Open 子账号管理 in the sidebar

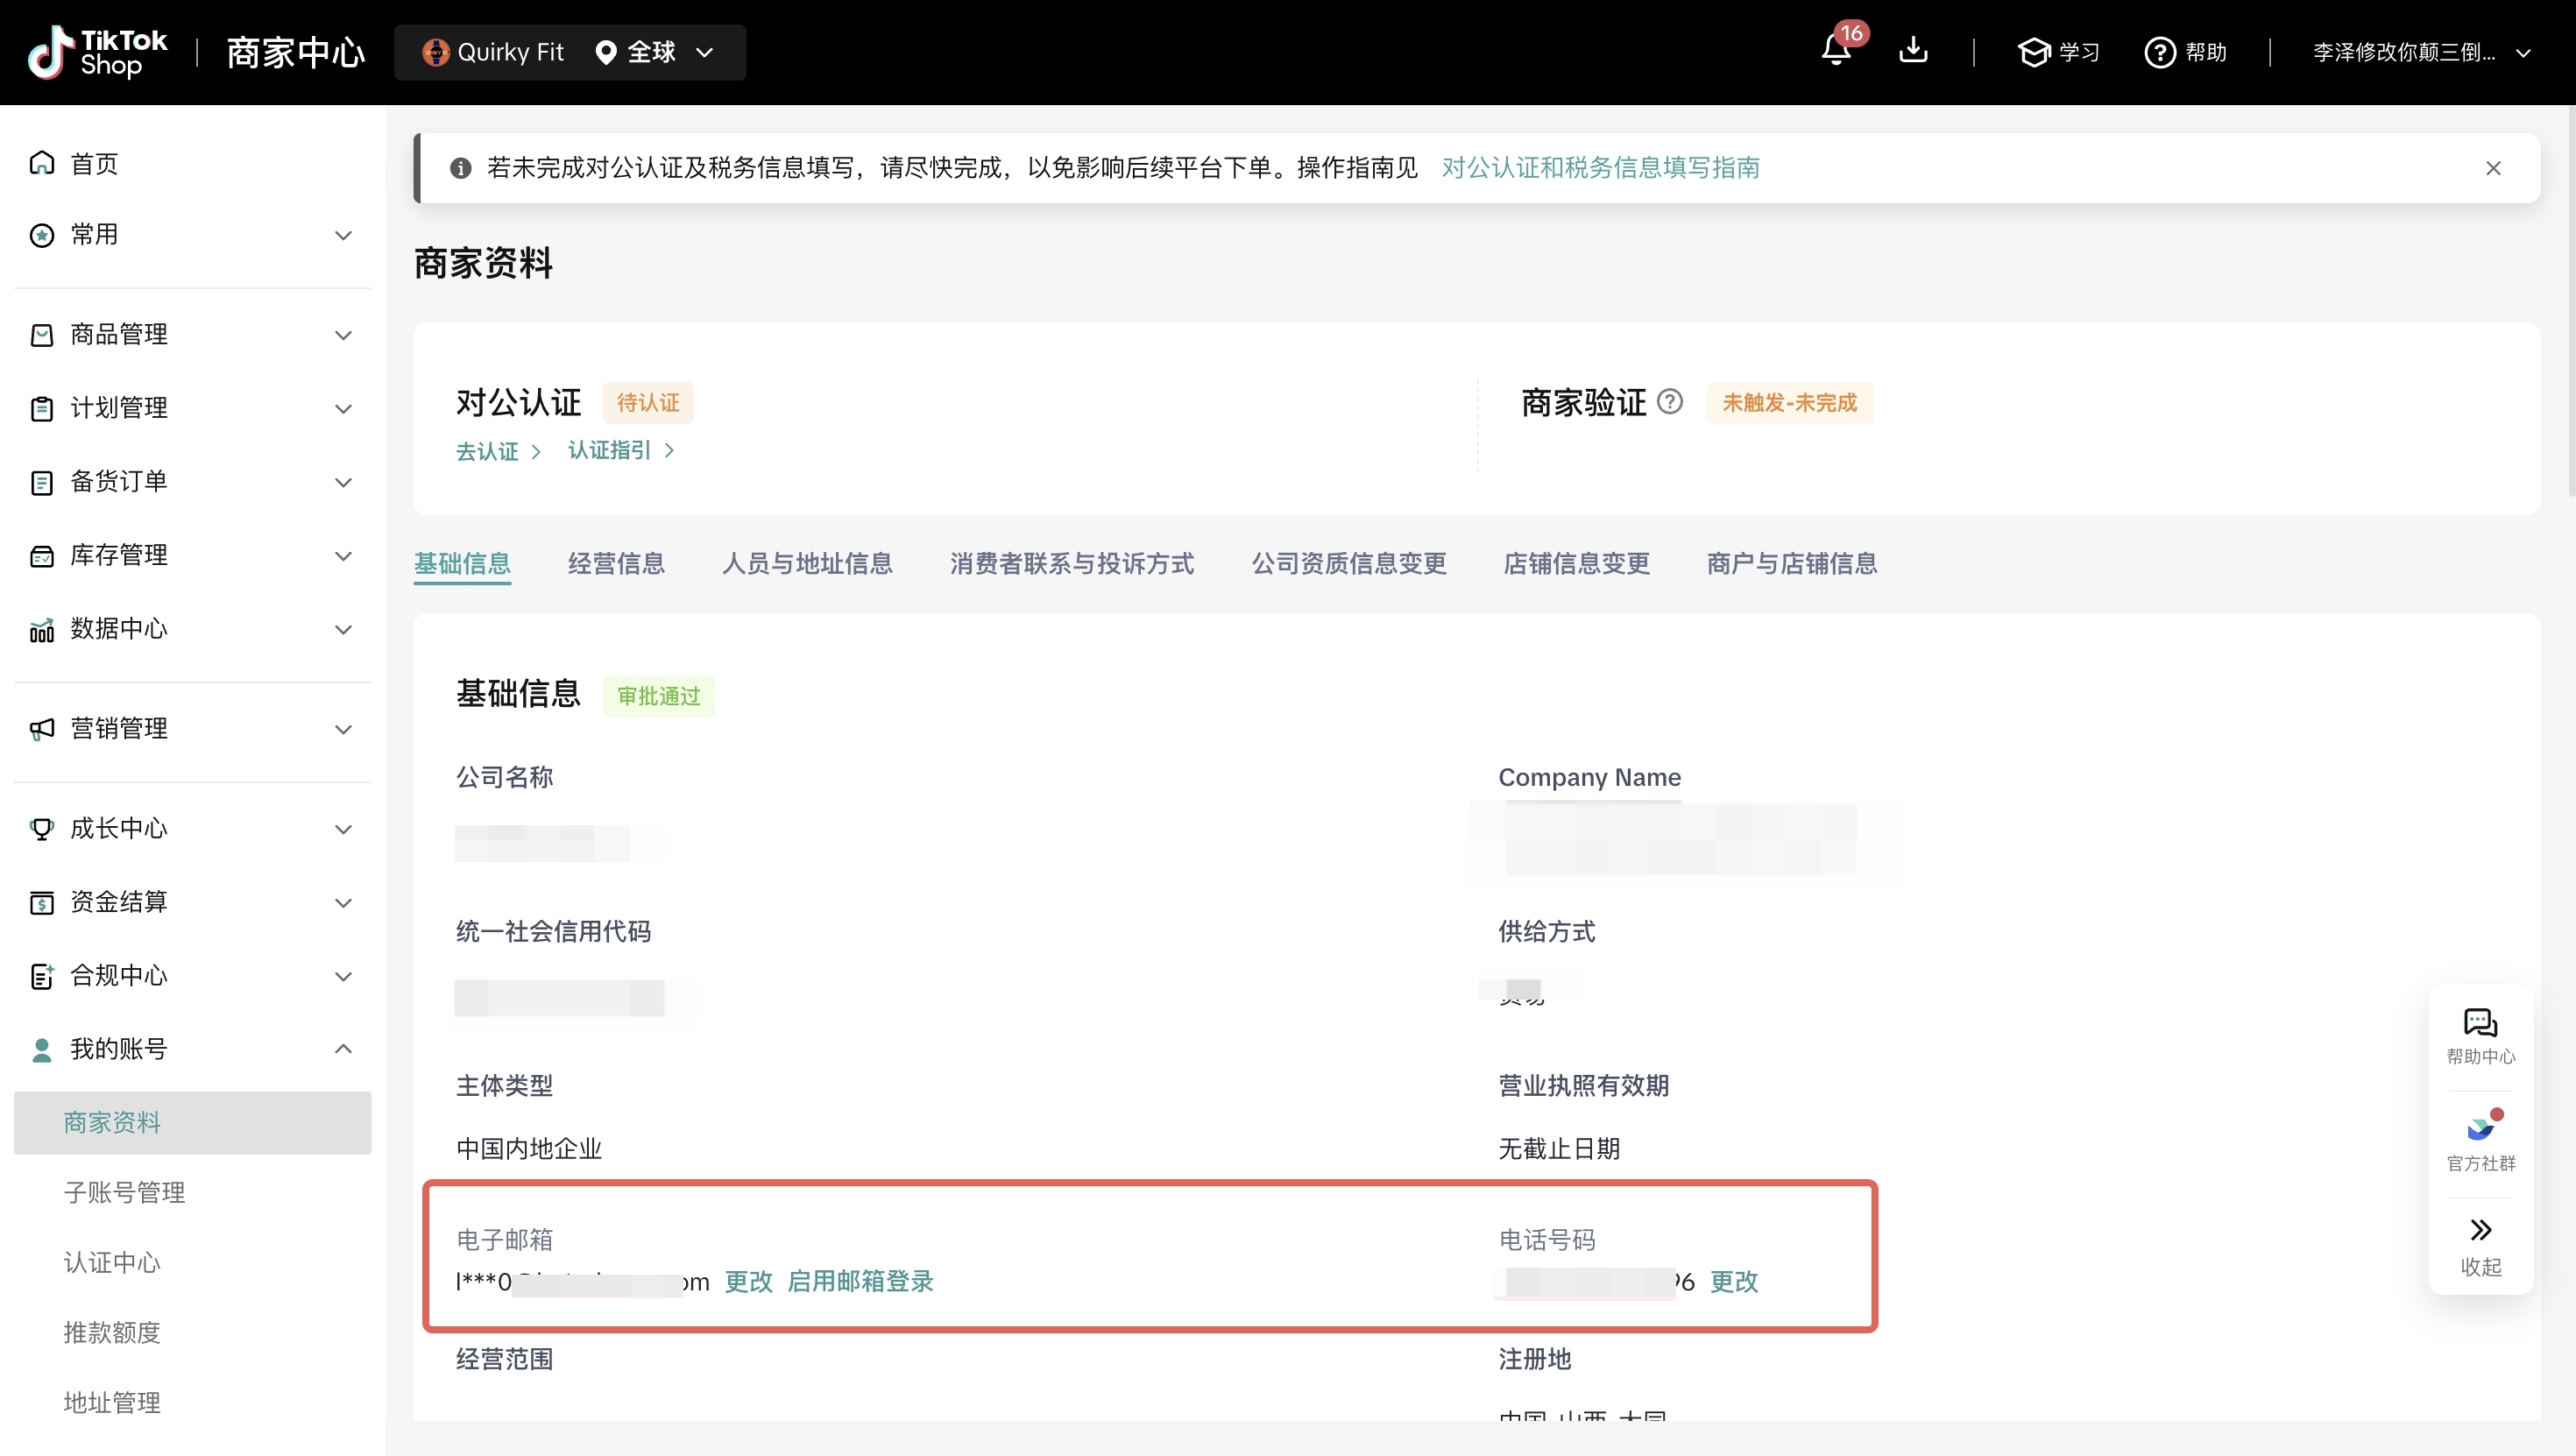124,1192
